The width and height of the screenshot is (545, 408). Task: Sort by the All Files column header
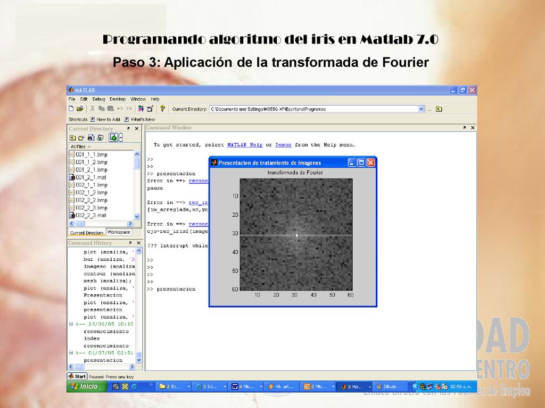pyautogui.click(x=101, y=147)
